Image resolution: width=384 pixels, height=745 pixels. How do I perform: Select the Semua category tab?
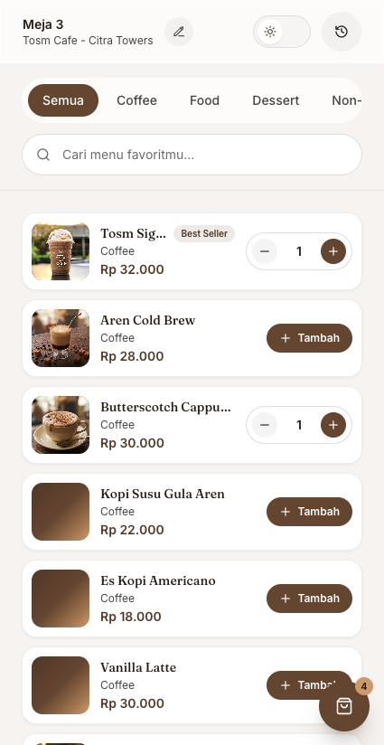click(x=63, y=100)
